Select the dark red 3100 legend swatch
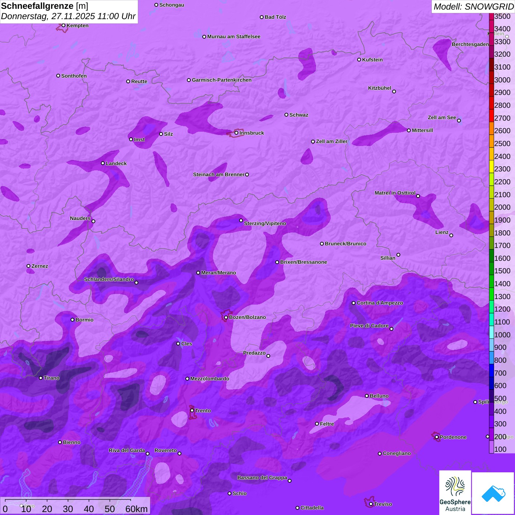Viewport: 515px width, 515px height. 491,65
